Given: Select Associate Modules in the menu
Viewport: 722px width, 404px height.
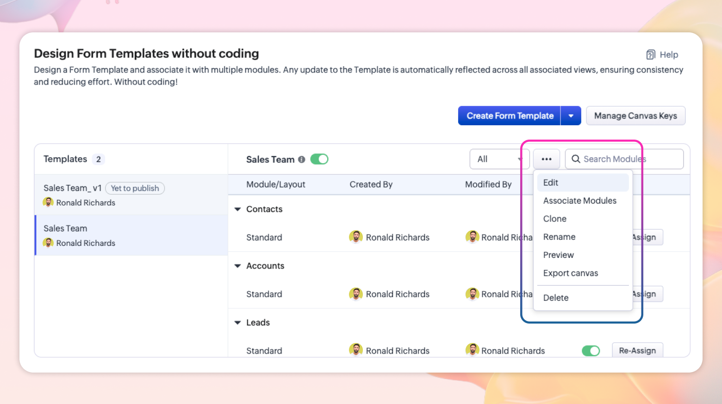Looking at the screenshot, I should pyautogui.click(x=583, y=201).
